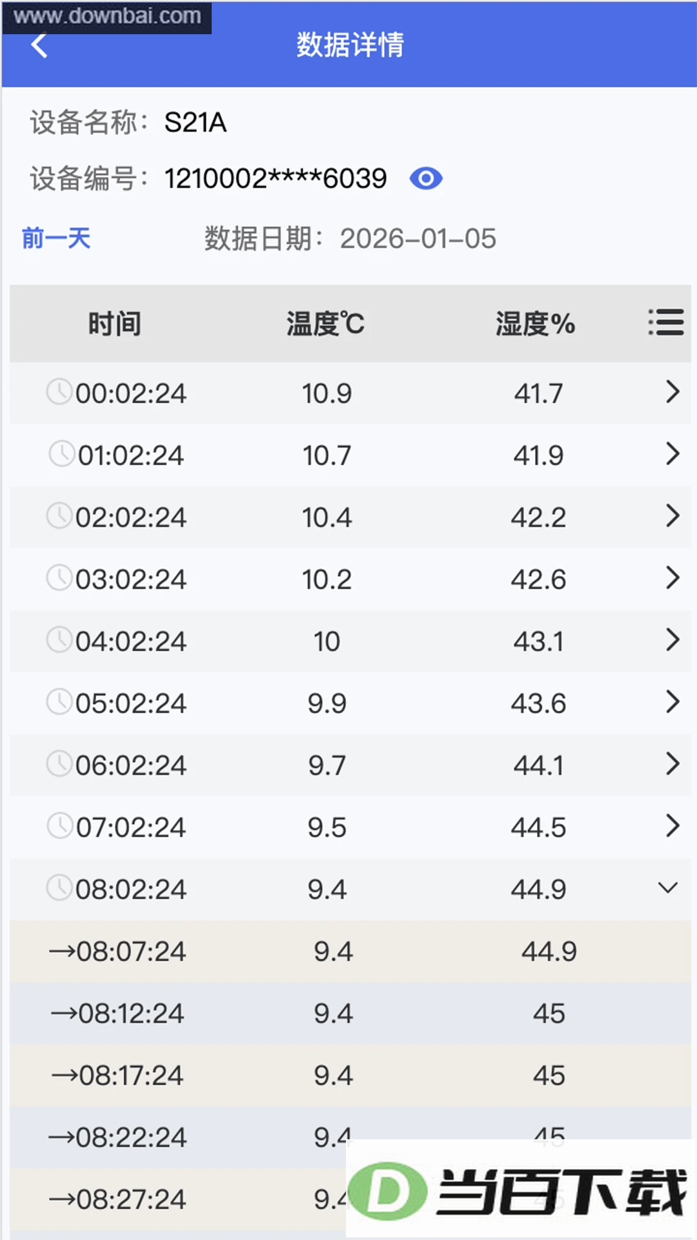The width and height of the screenshot is (697, 1240).
Task: Select the 时间 column header
Action: click(x=115, y=324)
